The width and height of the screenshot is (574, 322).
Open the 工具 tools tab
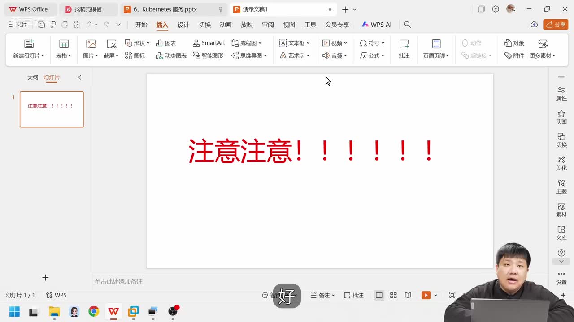pyautogui.click(x=310, y=25)
